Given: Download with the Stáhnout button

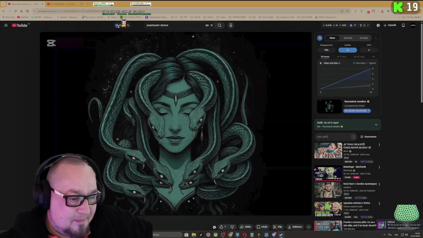Looking at the screenshot, I should coord(295,227).
